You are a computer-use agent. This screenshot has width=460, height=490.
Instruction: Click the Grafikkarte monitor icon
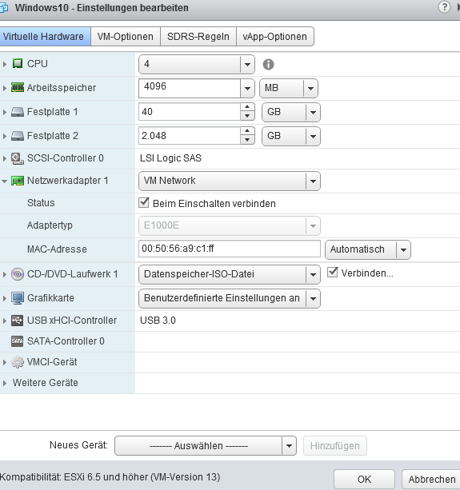18,298
